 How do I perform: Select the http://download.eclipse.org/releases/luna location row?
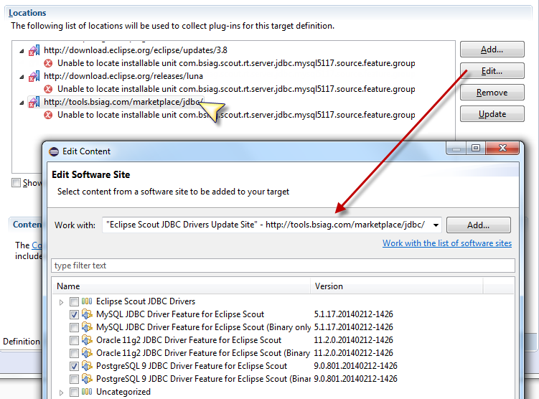pyautogui.click(x=123, y=76)
